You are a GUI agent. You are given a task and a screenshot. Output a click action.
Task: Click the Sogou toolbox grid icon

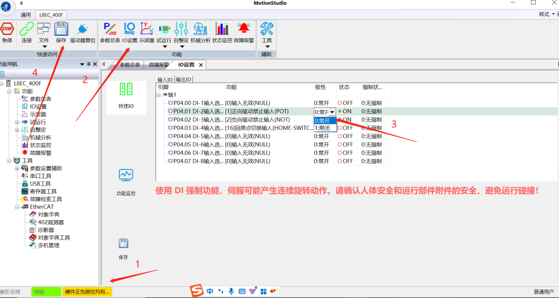(263, 291)
